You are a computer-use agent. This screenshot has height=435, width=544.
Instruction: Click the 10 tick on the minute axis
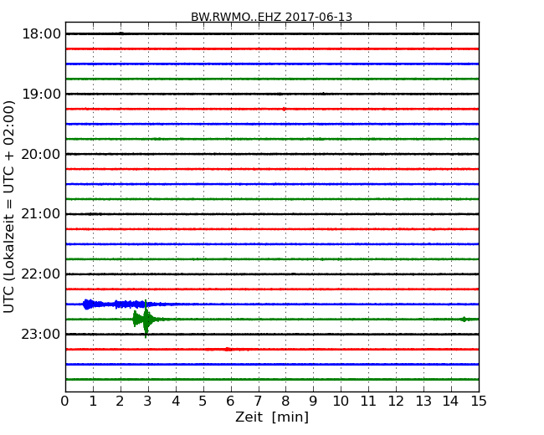(341, 401)
